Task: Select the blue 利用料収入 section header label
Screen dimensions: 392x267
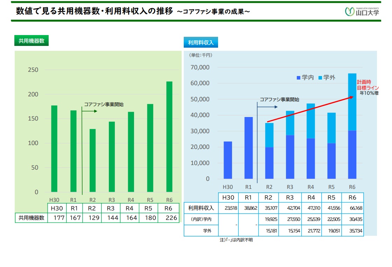Action: click(201, 43)
